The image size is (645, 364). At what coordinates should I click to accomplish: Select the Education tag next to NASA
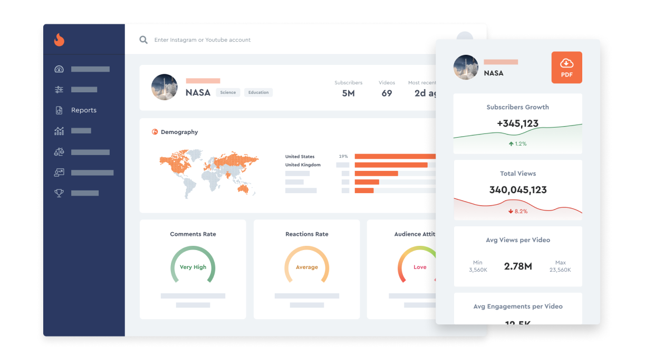258,92
